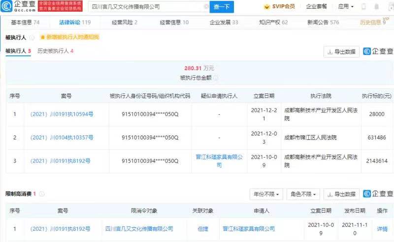Image resolution: width=394 pixels, height=242 pixels.
Task: Click the search field with company name
Action: pos(149,7)
